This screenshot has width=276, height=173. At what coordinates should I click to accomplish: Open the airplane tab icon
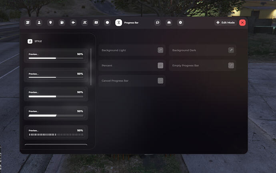[x=73, y=22]
